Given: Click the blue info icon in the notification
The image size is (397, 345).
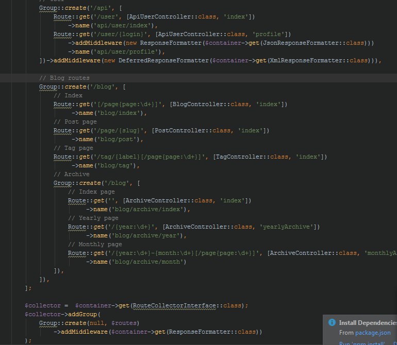Looking at the screenshot, I should 332,322.
